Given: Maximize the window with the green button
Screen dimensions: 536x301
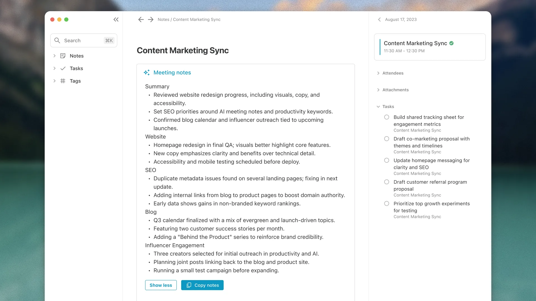Looking at the screenshot, I should [66, 20].
